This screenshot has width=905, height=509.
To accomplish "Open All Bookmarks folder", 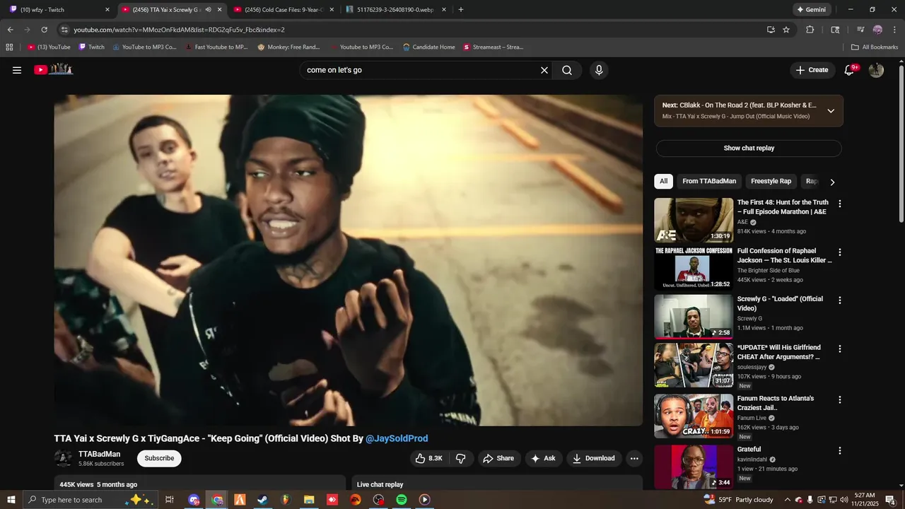I will click(875, 47).
